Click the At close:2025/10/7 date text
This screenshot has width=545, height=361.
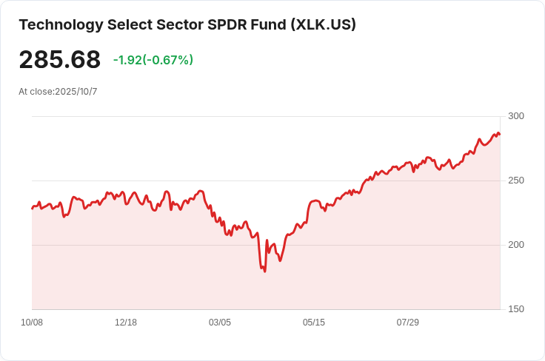[58, 92]
